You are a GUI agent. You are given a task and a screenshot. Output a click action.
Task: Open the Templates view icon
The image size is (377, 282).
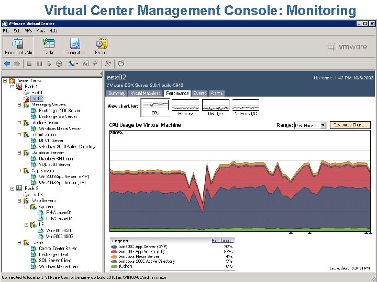(x=75, y=46)
